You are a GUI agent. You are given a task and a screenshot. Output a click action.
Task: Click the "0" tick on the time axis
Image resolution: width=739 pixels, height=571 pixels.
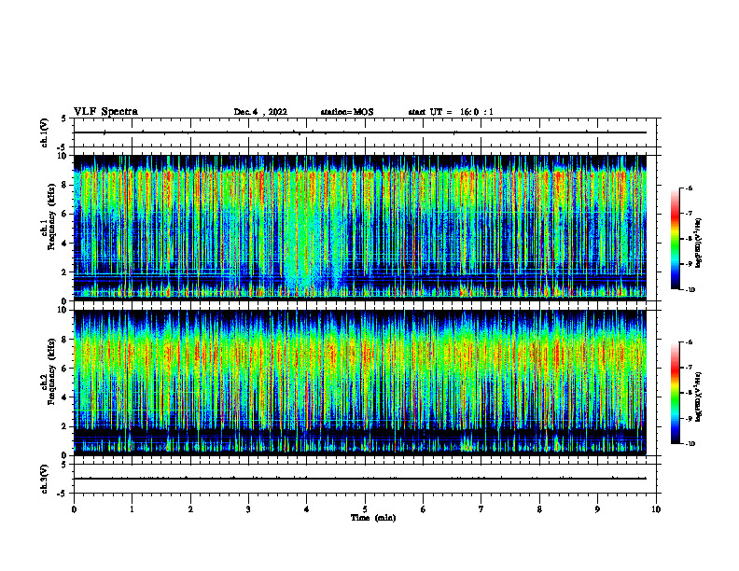[74, 509]
